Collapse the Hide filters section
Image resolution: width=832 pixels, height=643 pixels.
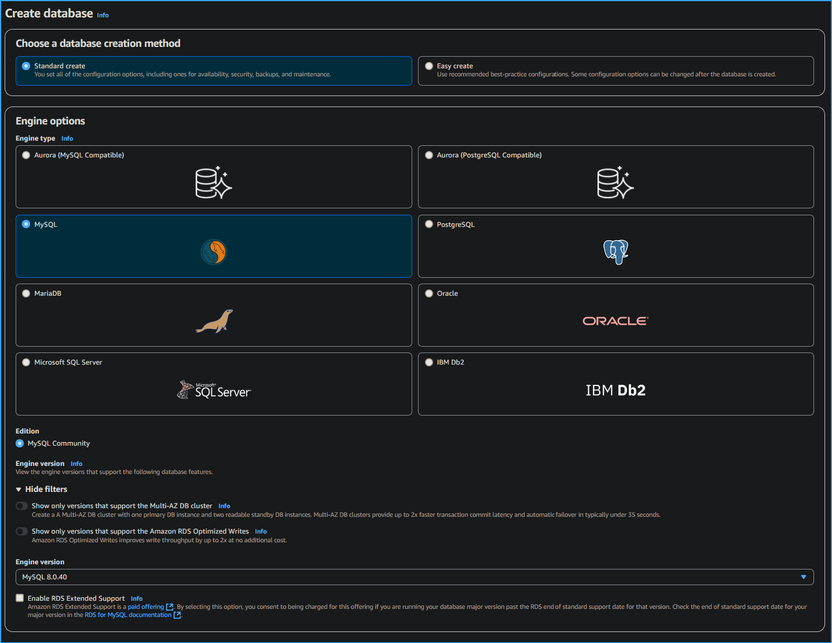[x=41, y=489]
